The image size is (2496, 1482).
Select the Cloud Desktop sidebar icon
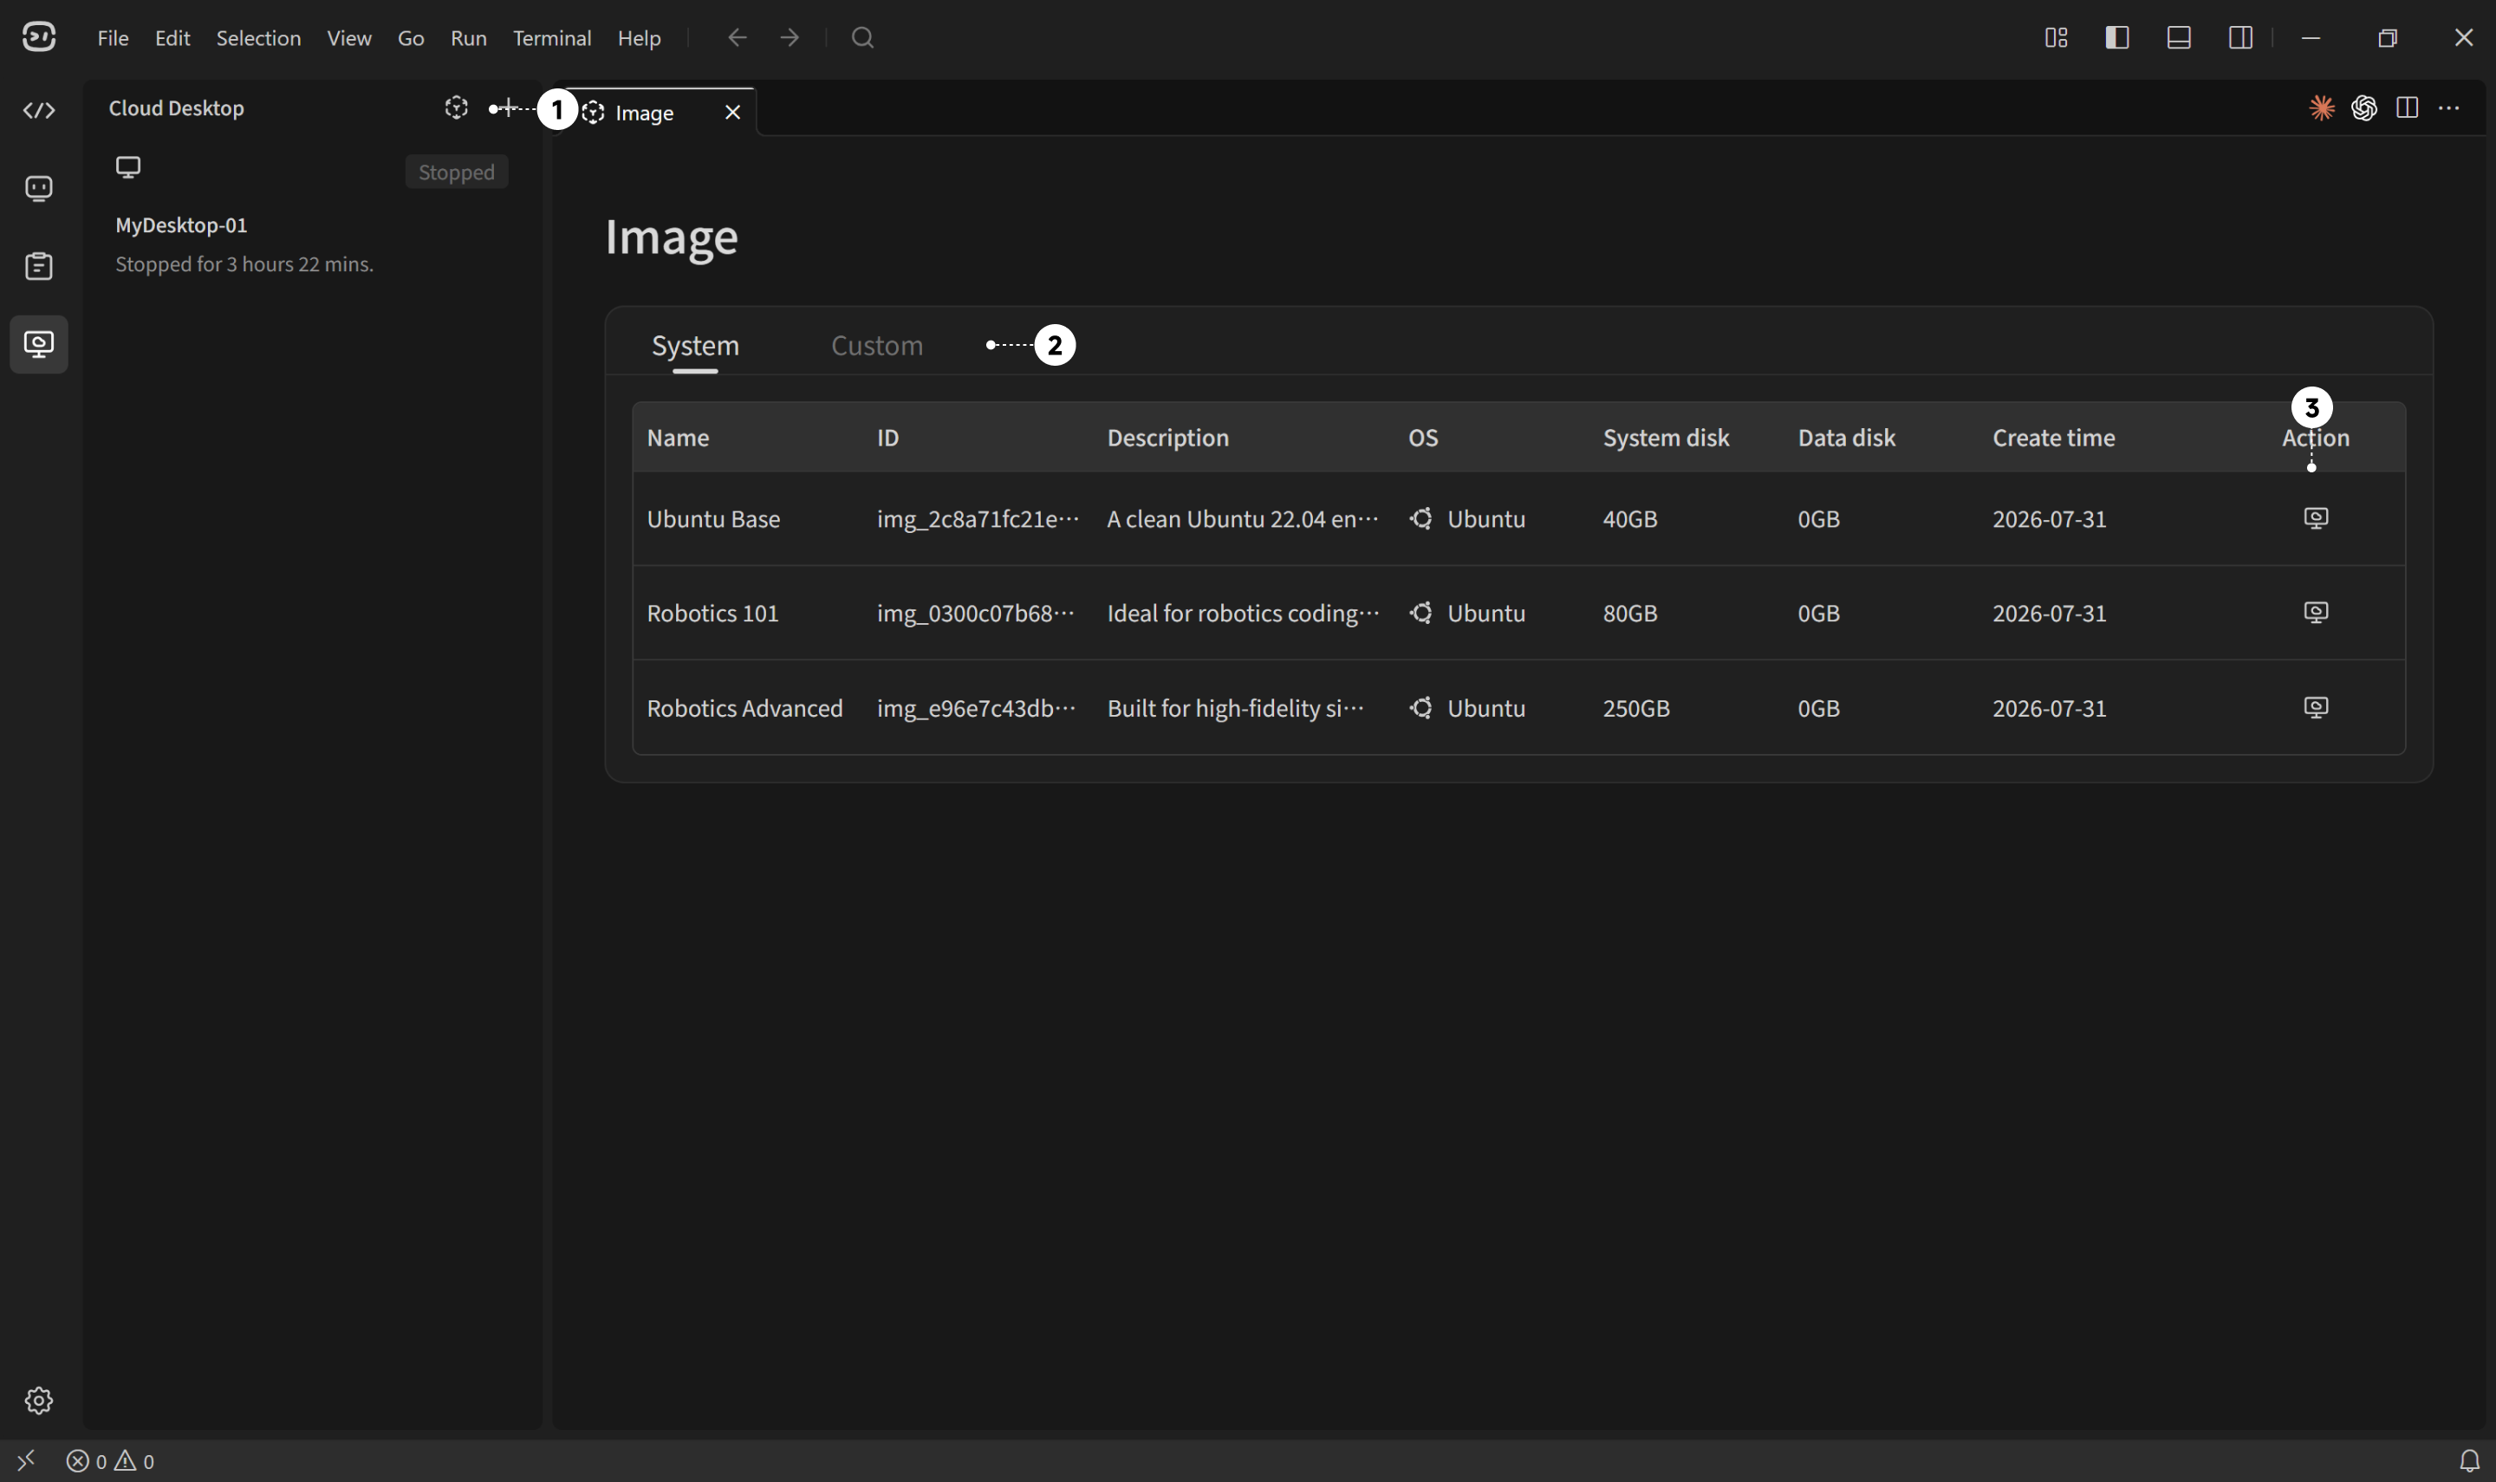click(x=39, y=345)
